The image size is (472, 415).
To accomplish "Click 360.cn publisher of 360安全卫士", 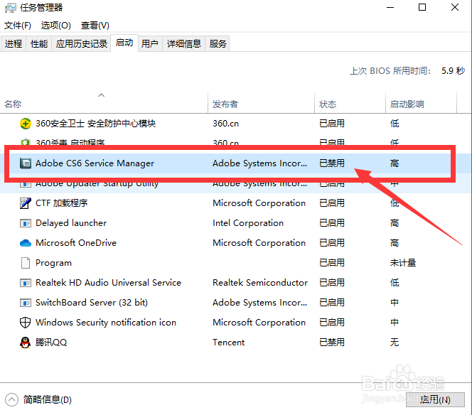I will pos(225,124).
